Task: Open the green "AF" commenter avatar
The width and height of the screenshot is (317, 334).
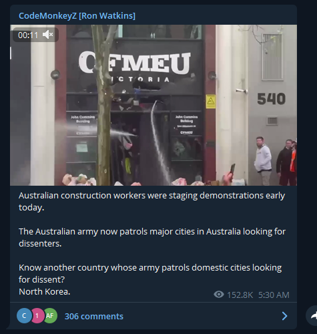Action: 50,316
